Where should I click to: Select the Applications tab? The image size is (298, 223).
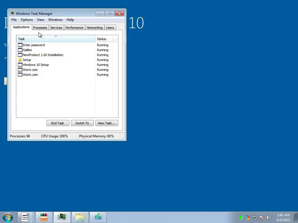(x=21, y=27)
